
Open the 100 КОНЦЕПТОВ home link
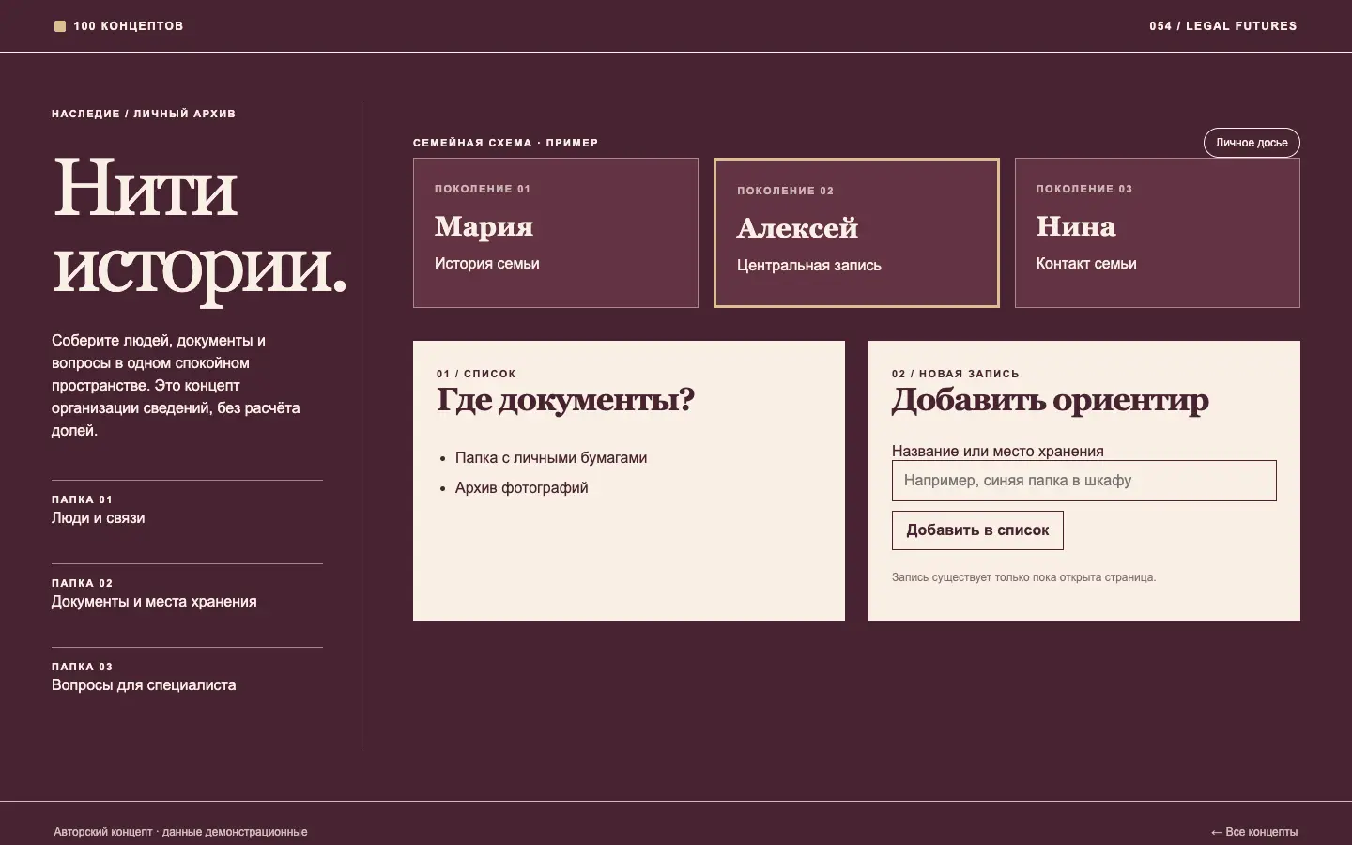(x=119, y=26)
